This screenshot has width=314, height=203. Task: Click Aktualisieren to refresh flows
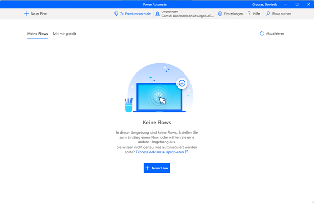pyautogui.click(x=275, y=34)
